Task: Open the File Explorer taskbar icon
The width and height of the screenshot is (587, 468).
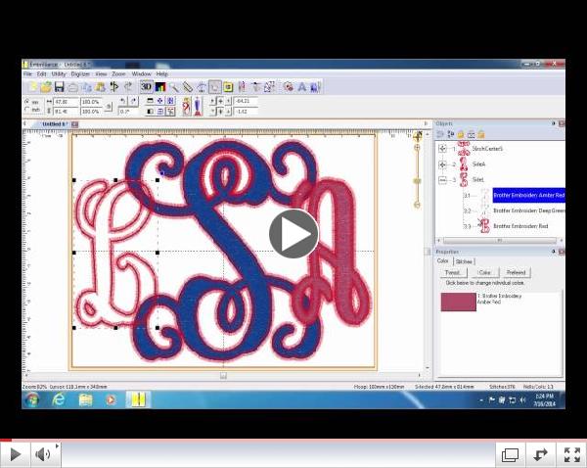Action: coord(86,399)
